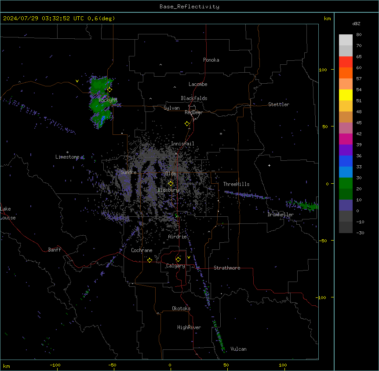This screenshot has height=371, width=379.
Task: Select the Drumheller label
Action: click(281, 215)
